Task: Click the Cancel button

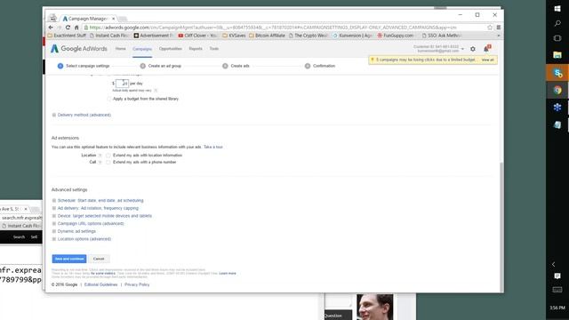Action: [99, 259]
